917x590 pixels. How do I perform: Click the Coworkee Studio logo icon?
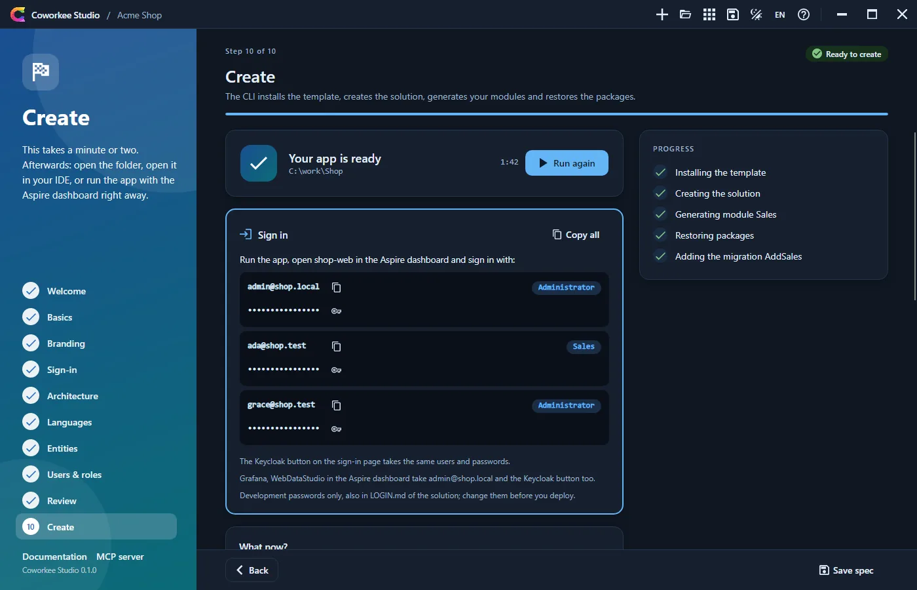pos(18,14)
